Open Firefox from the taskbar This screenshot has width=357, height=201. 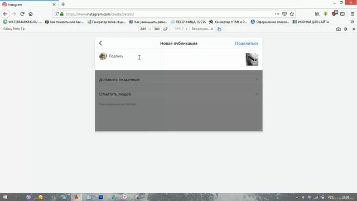pos(76,197)
